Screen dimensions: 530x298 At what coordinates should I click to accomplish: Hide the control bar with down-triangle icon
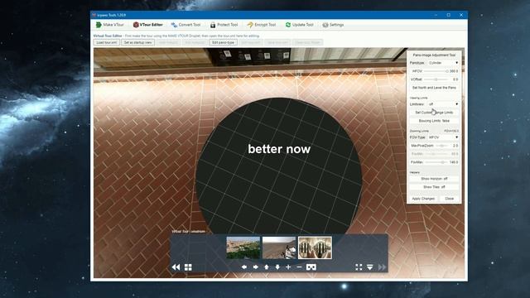[x=370, y=267]
